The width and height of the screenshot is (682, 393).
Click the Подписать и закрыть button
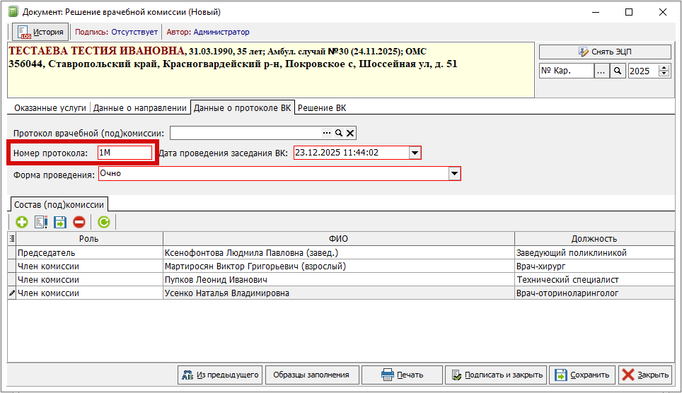coord(496,375)
